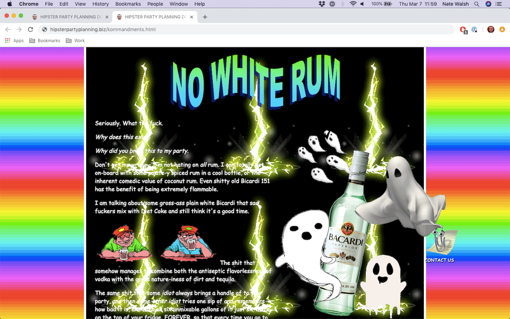
Task: Open the Help menu
Action: click(x=200, y=4)
